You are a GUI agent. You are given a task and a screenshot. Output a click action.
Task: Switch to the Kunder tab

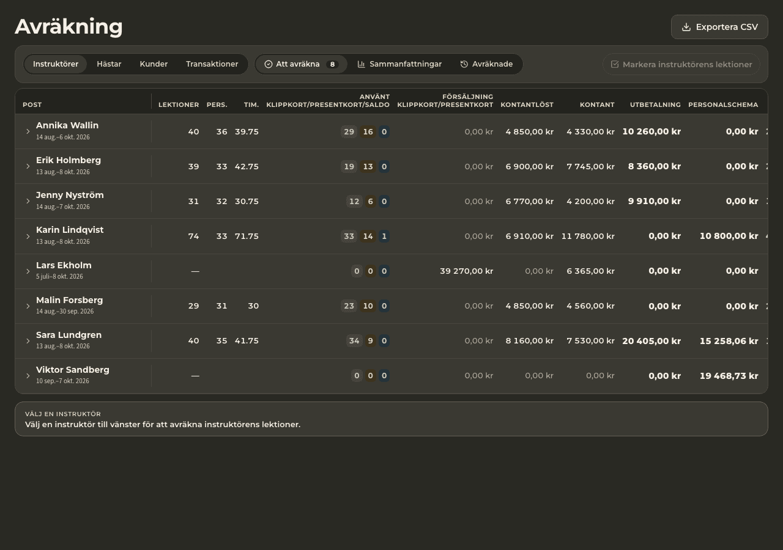pyautogui.click(x=154, y=64)
